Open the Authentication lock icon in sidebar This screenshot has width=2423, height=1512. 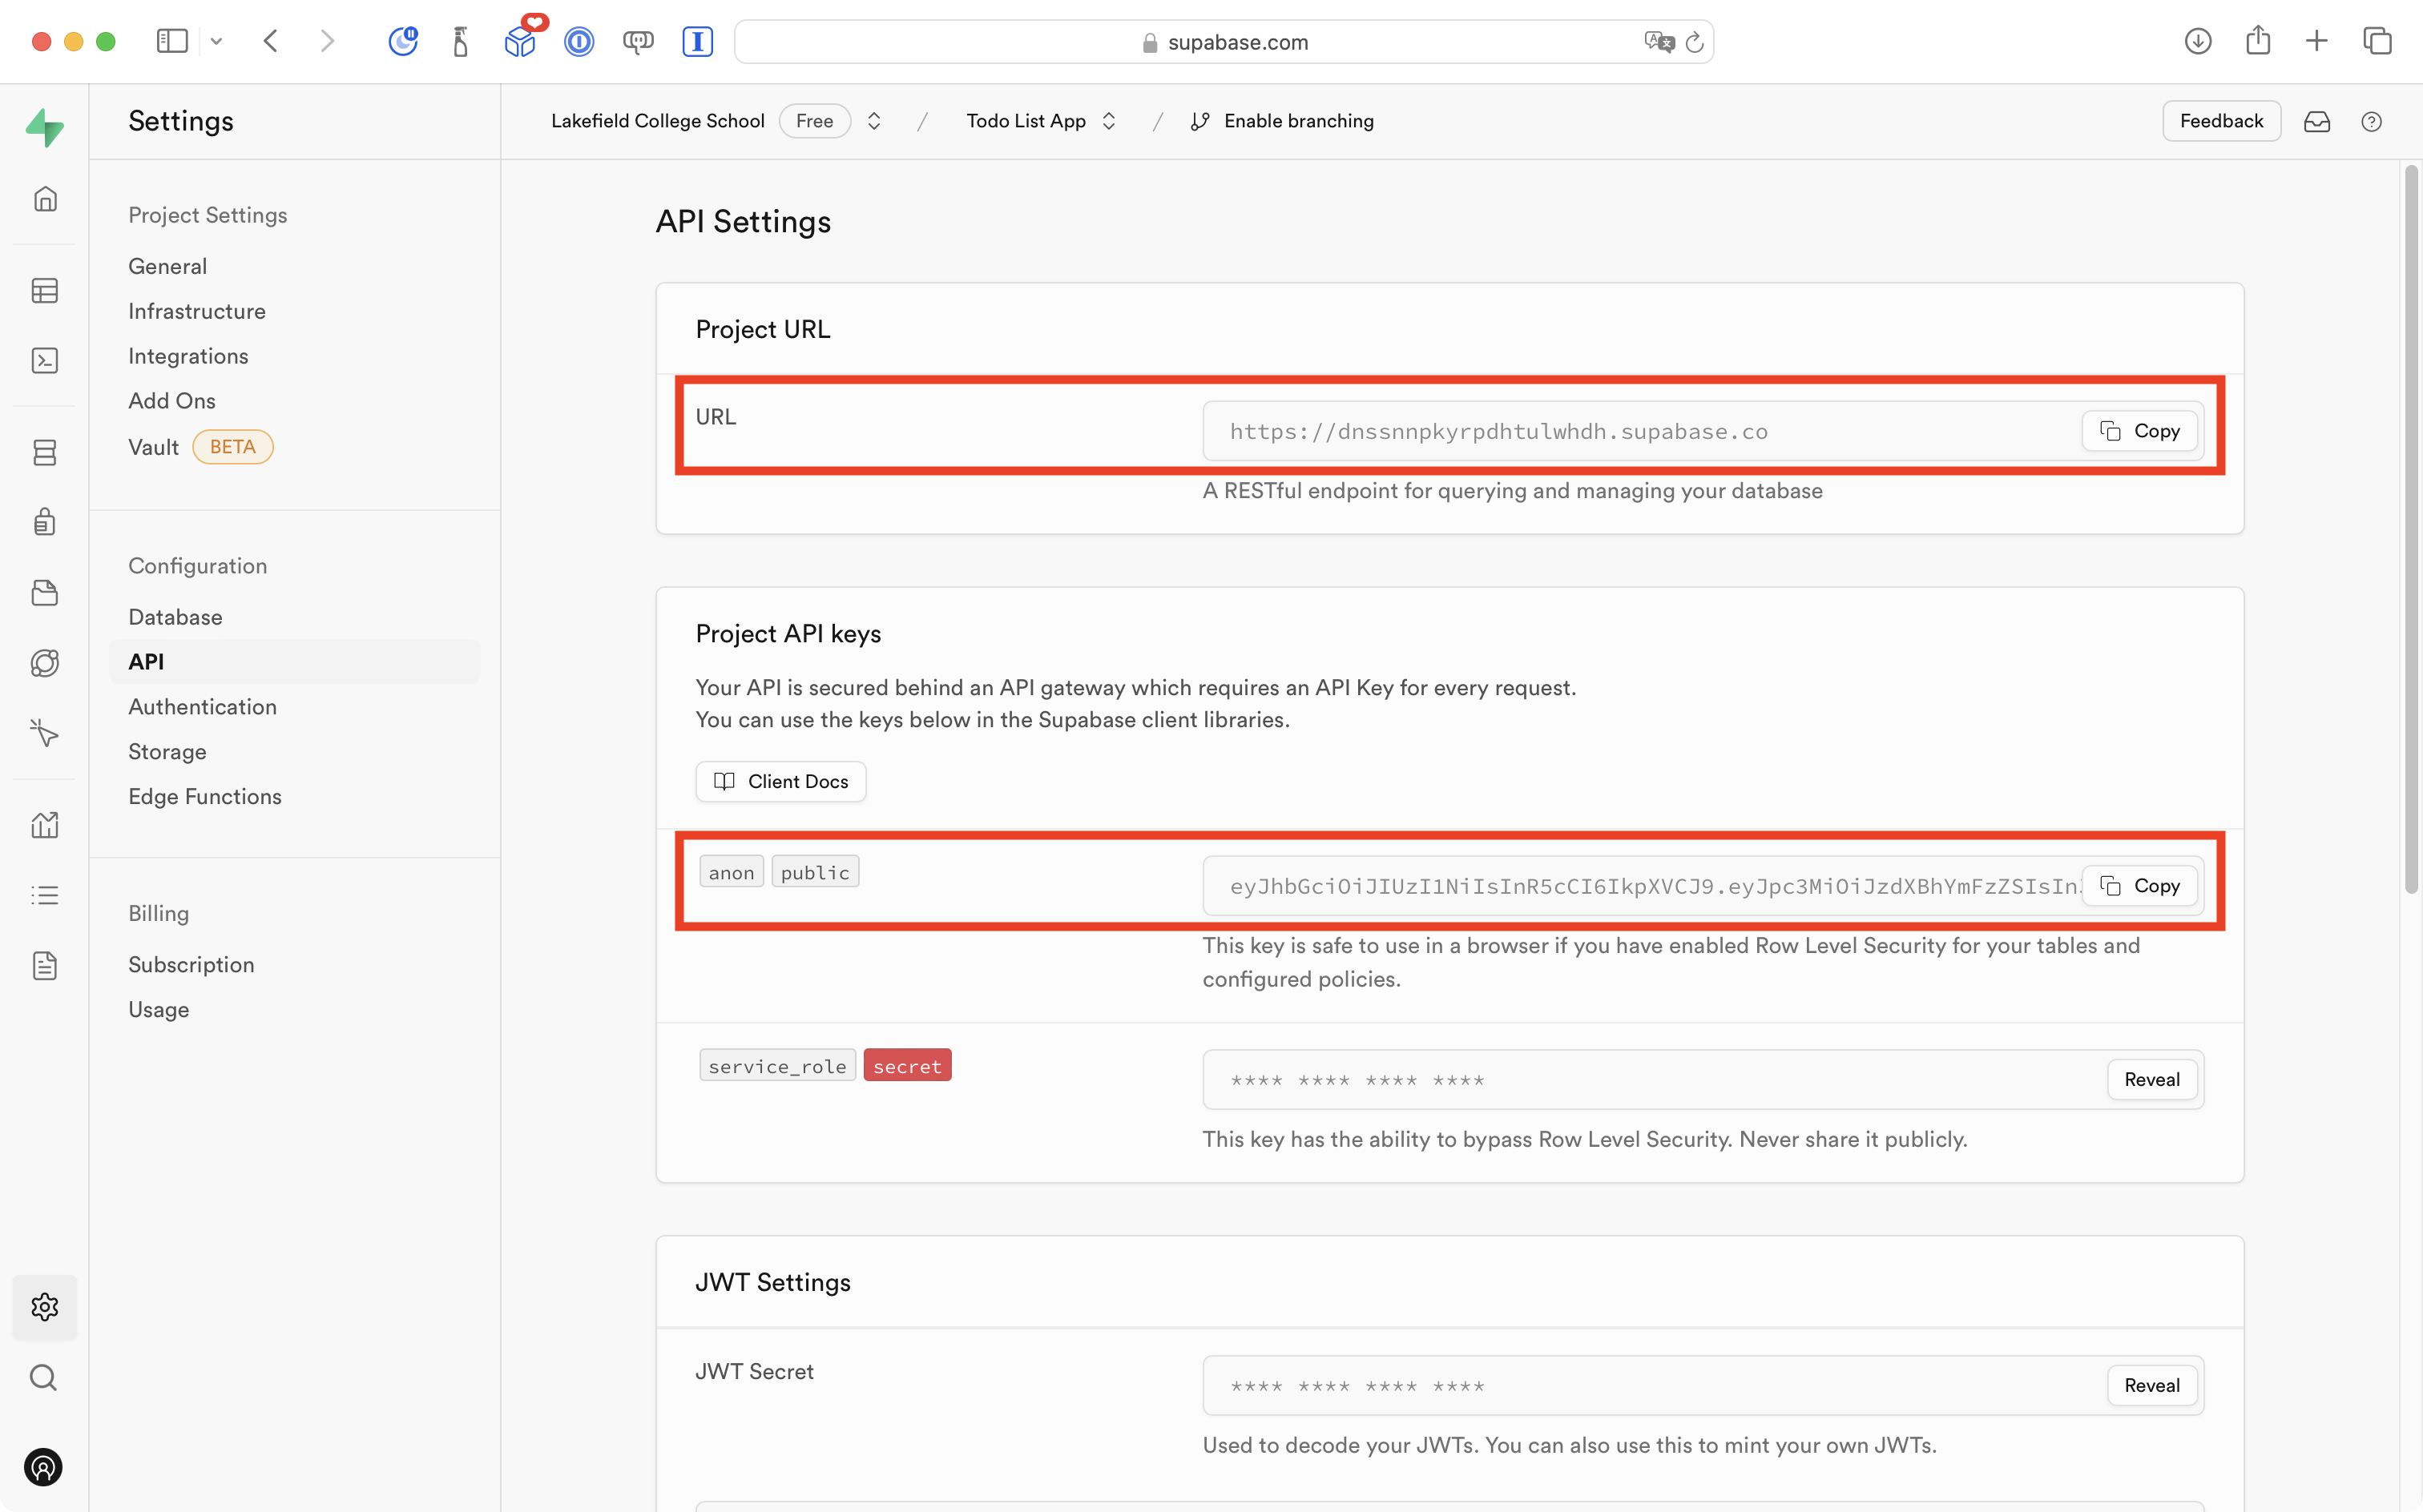pyautogui.click(x=45, y=522)
